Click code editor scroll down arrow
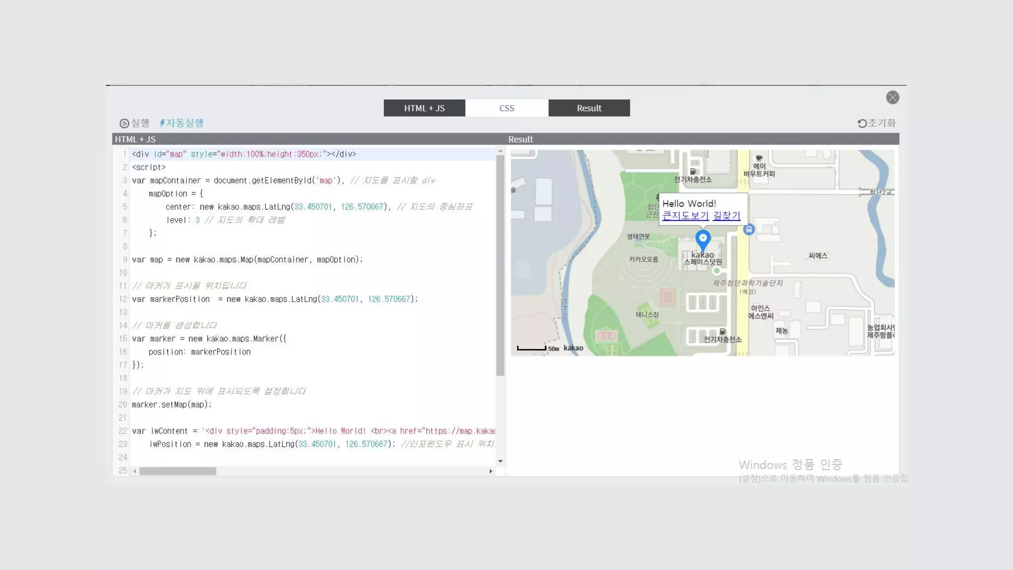The image size is (1013, 570). 500,461
